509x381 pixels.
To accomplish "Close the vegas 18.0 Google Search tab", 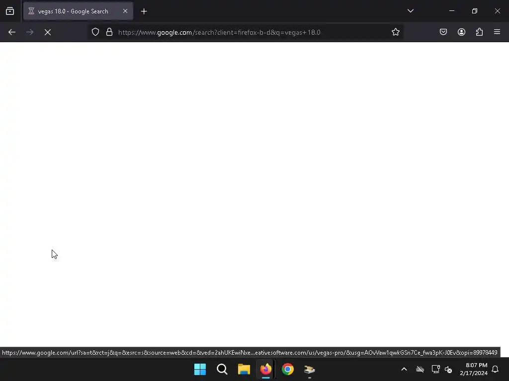I will point(125,11).
